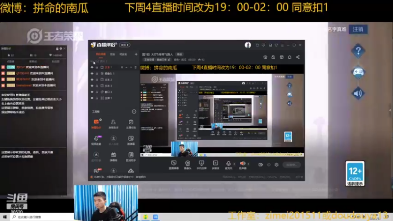Select 全屏 1 layer row
This screenshot has height=221, width=393.
click(114, 98)
